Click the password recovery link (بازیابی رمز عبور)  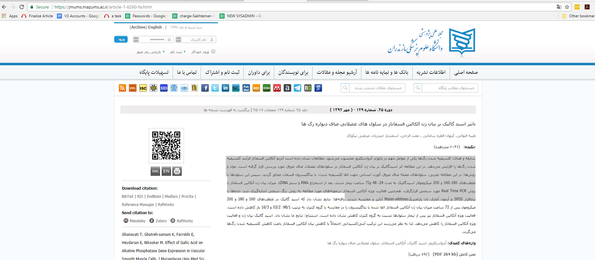pos(149,52)
